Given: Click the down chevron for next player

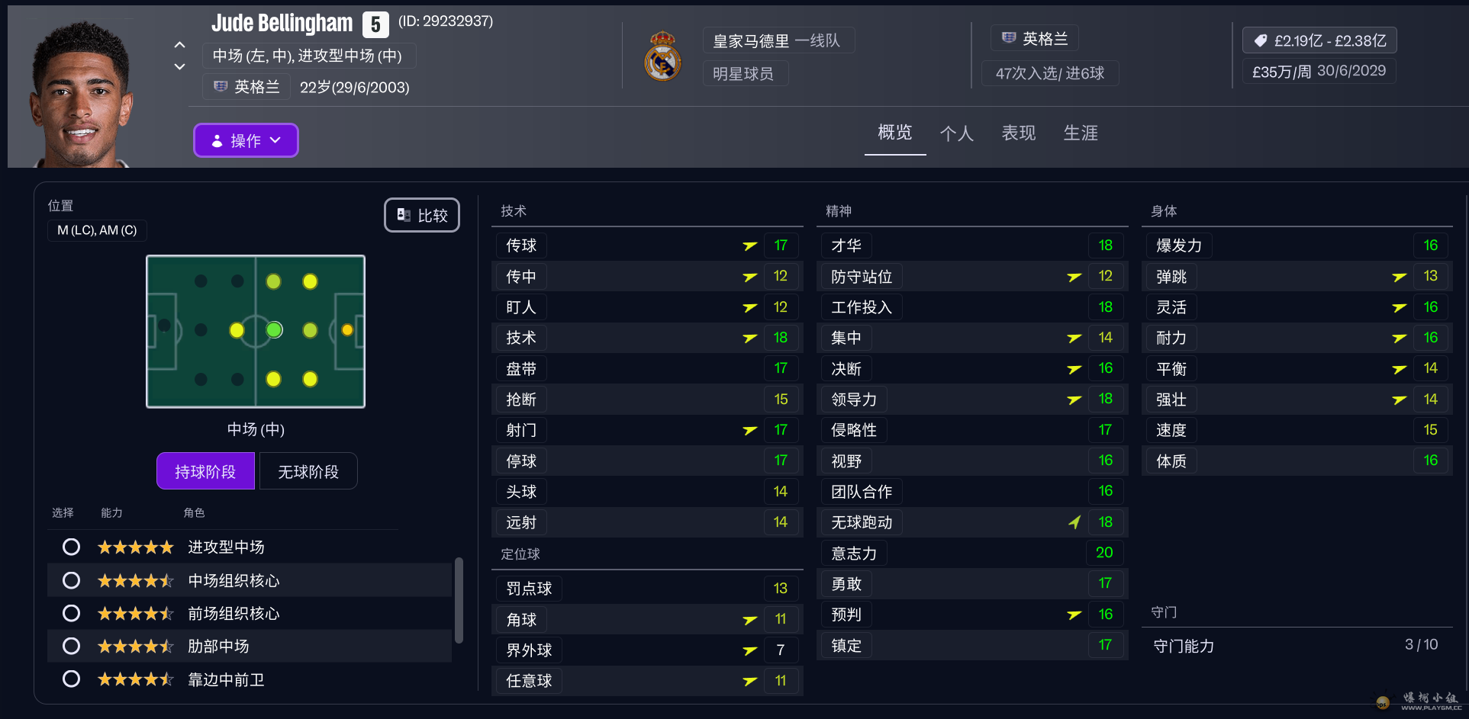Looking at the screenshot, I should [x=179, y=67].
